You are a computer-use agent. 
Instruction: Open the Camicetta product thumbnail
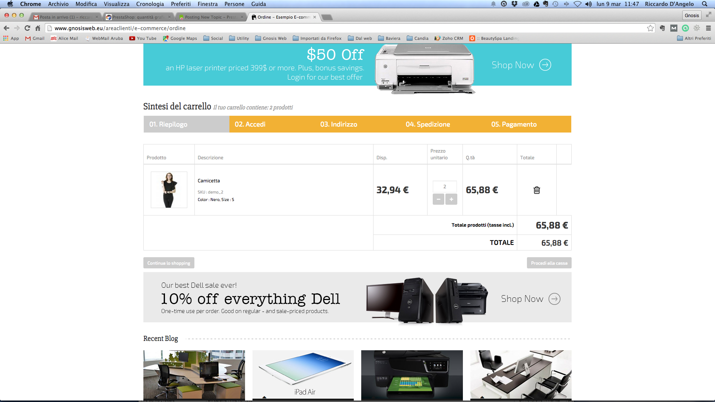(x=169, y=190)
